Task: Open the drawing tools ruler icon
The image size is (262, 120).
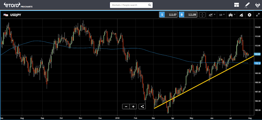Action: pyautogui.click(x=241, y=15)
